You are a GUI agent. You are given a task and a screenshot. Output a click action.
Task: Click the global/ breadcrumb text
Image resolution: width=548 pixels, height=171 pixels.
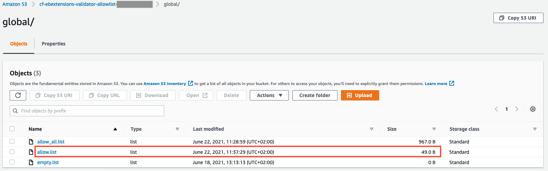click(x=172, y=4)
